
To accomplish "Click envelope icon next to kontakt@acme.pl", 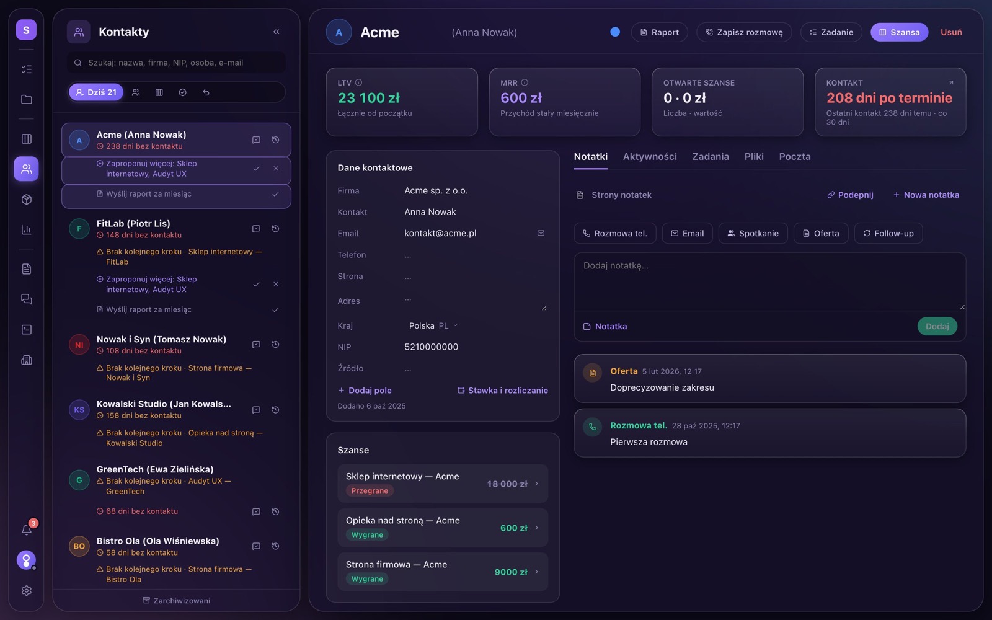I will coord(541,233).
